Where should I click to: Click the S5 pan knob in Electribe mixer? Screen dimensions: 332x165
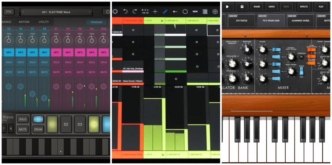pyautogui.click(x=8, y=40)
